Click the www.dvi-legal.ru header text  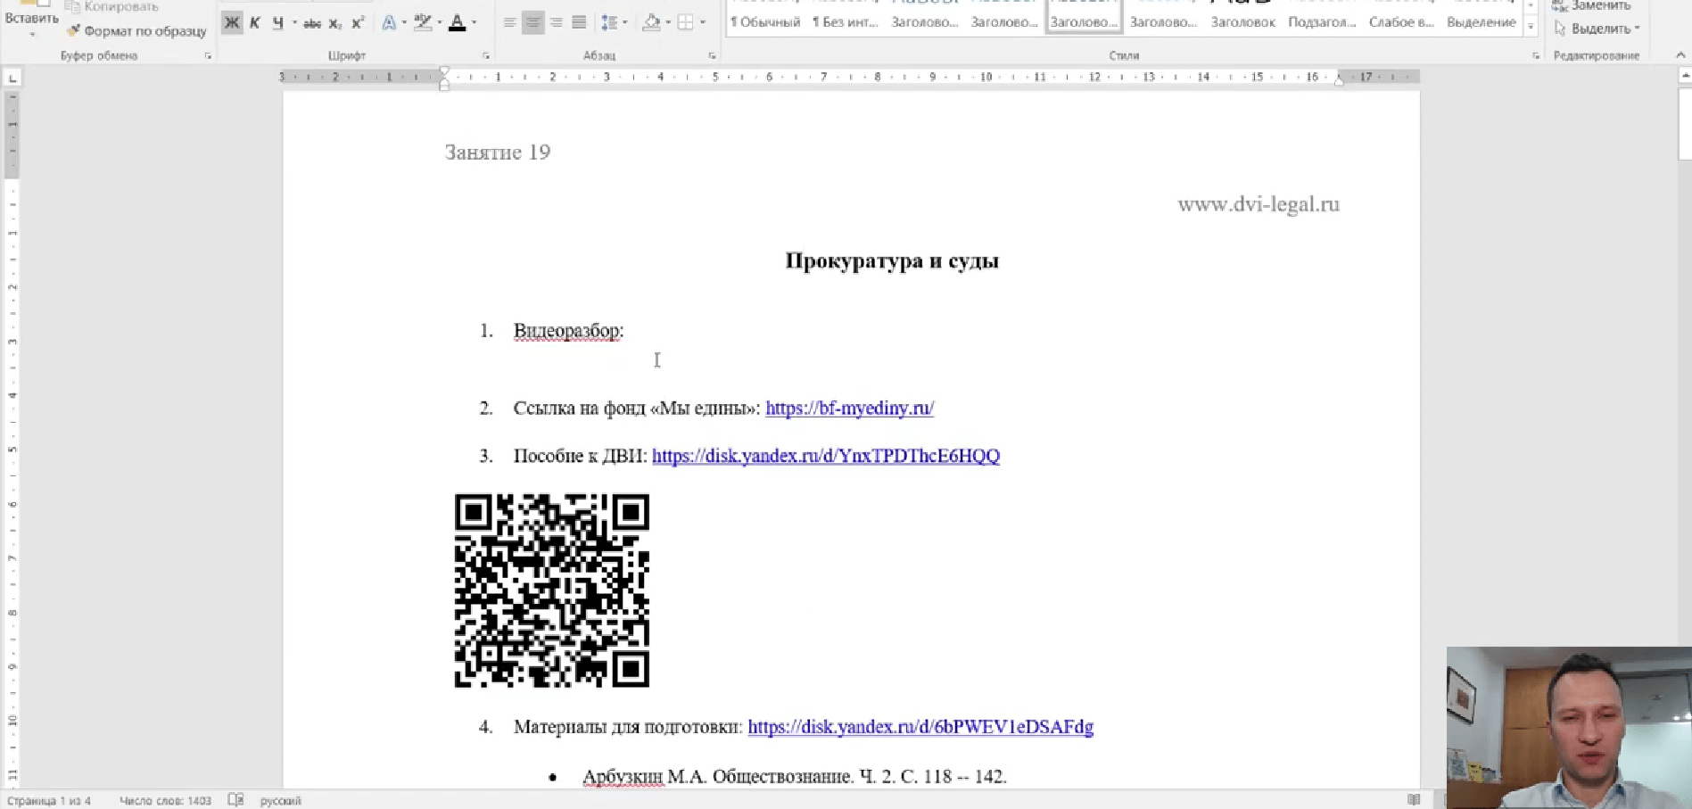click(1259, 205)
